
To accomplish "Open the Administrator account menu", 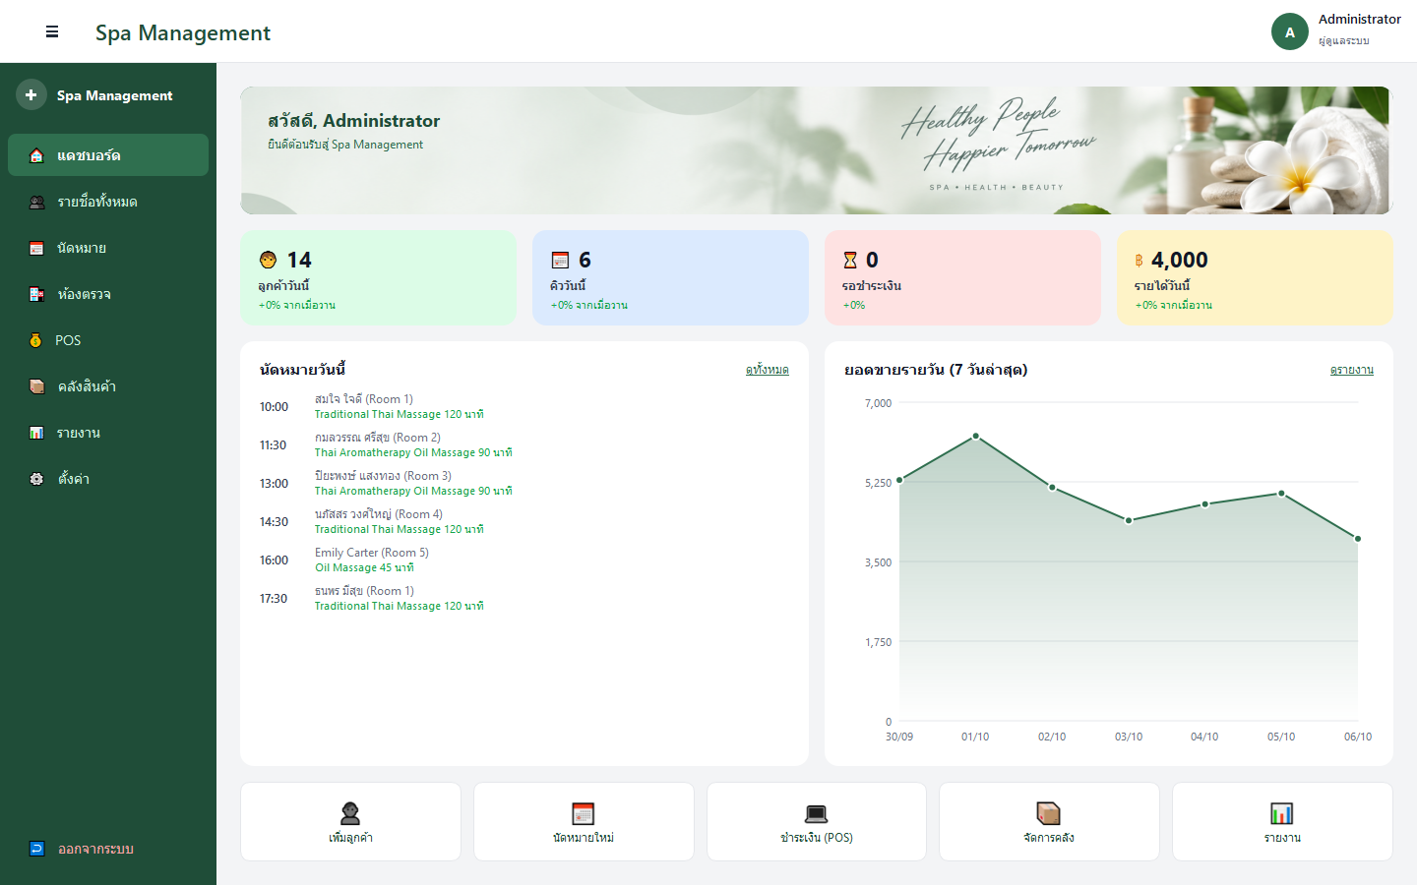I will (1336, 31).
